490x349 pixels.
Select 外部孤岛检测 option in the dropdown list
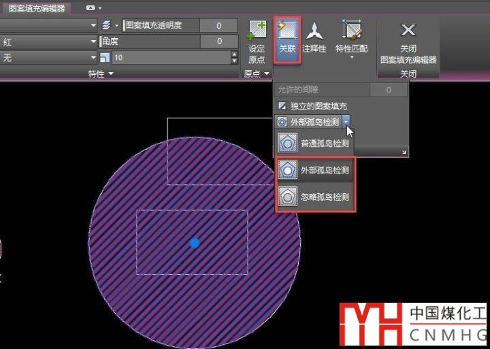(x=315, y=171)
